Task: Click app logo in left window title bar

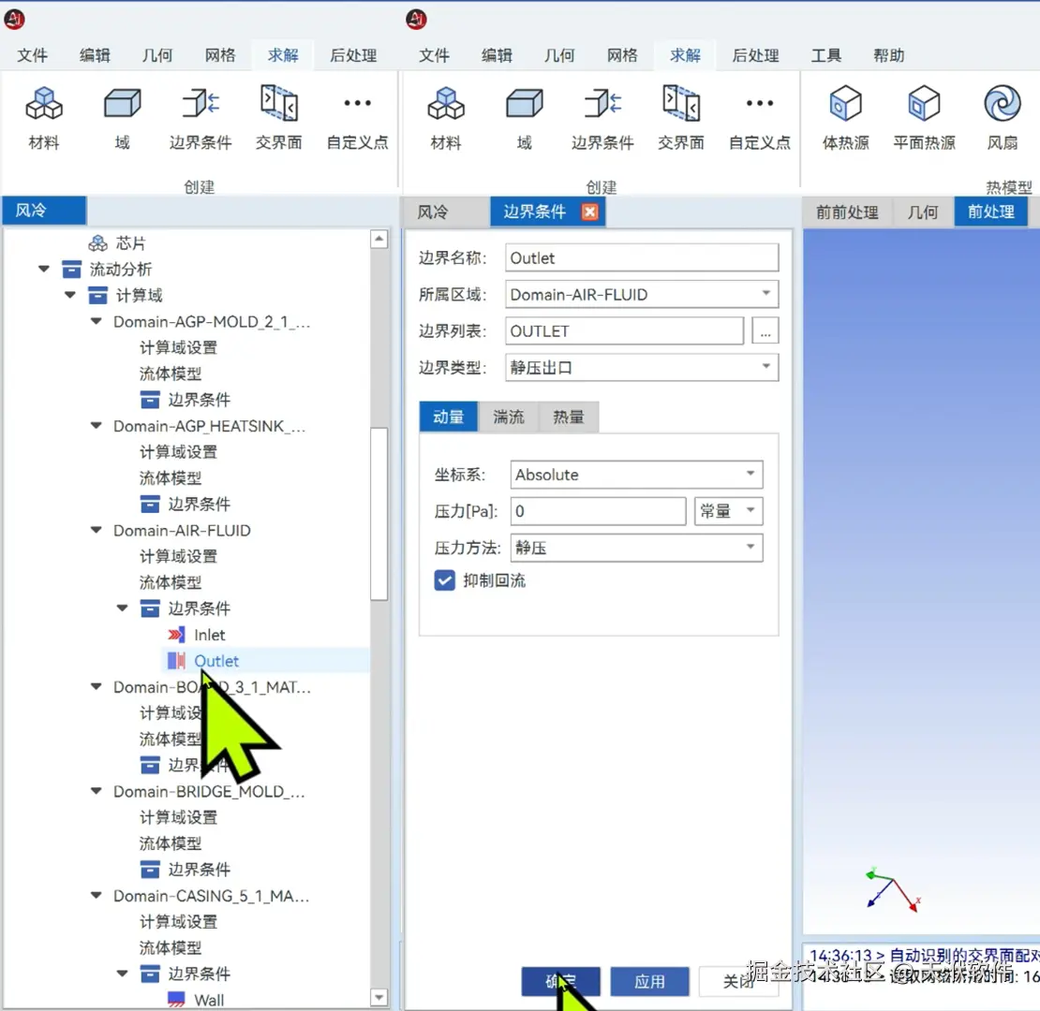Action: coord(15,20)
